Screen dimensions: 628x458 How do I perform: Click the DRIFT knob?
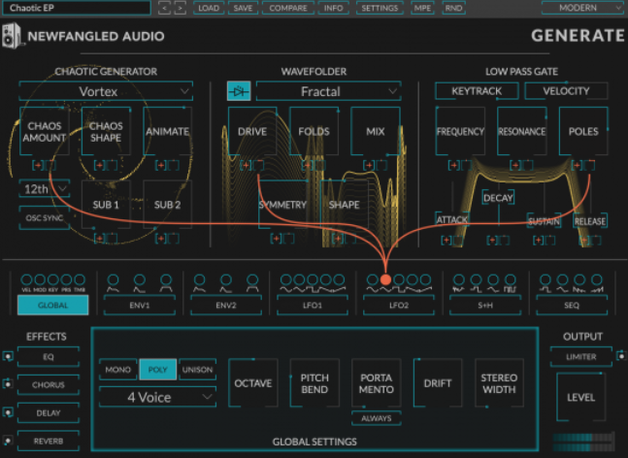438,383
